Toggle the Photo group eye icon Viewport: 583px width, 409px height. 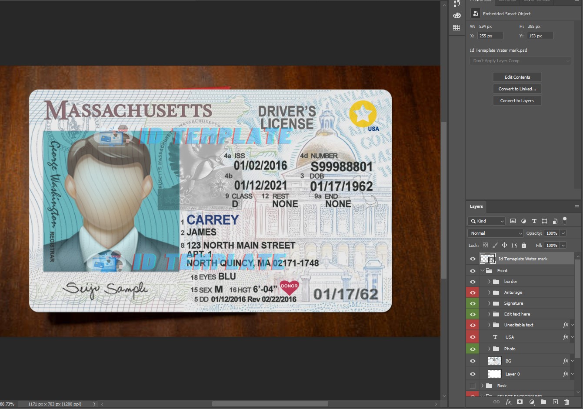pos(473,349)
